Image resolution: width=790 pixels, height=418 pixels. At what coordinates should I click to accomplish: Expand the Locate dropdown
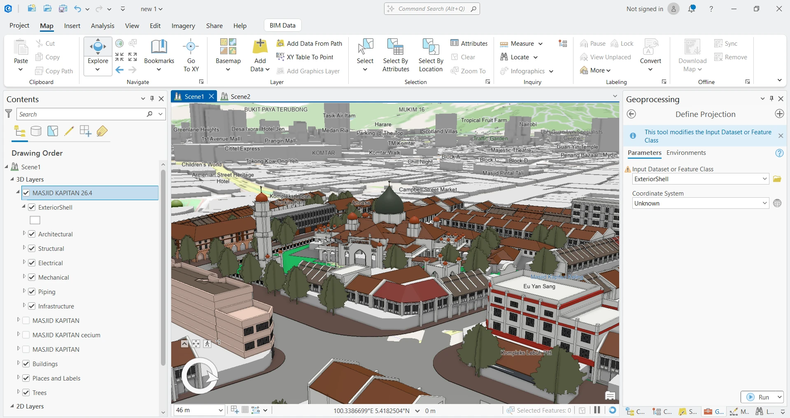coord(535,57)
